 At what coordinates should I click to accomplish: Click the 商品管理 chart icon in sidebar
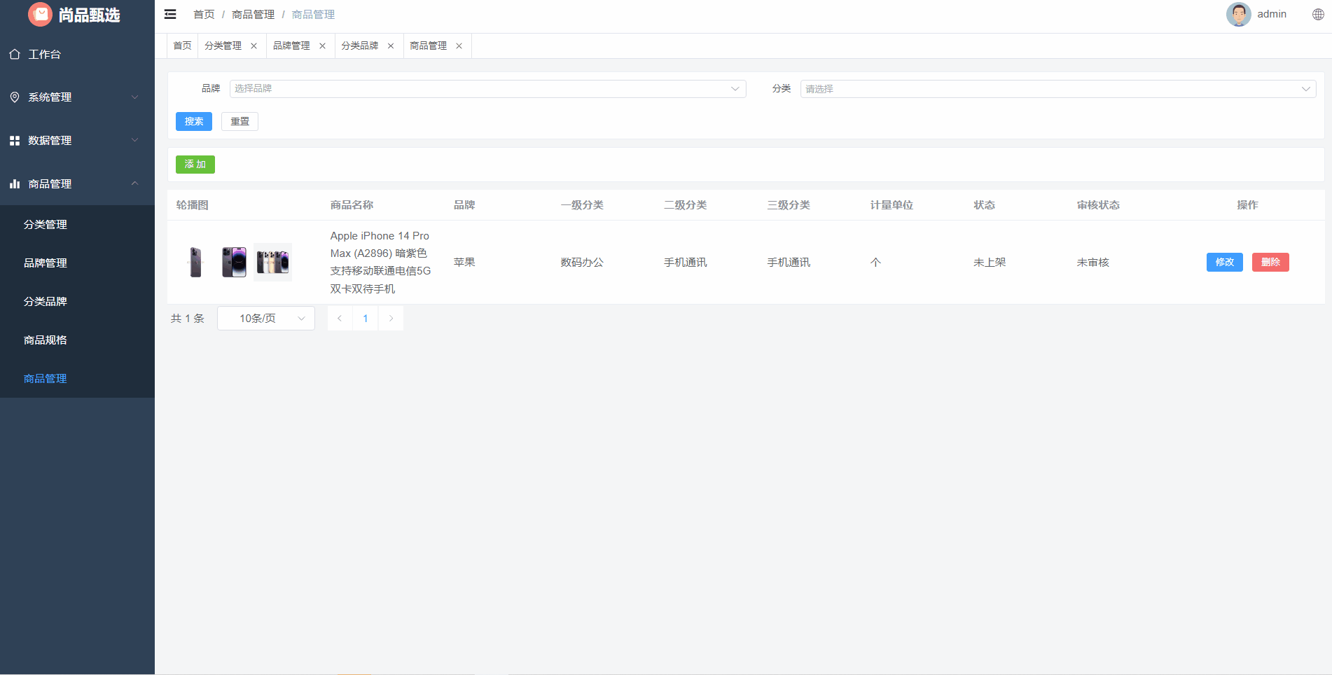coord(15,183)
